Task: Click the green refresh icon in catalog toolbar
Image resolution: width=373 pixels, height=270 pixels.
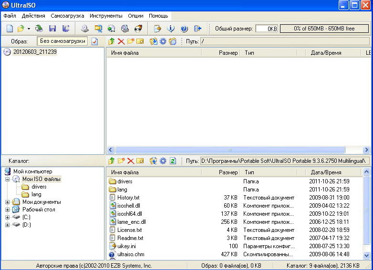Action: (x=173, y=161)
